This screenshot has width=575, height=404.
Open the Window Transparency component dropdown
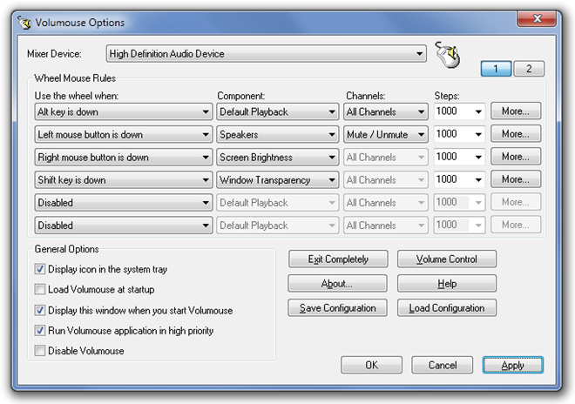pyautogui.click(x=278, y=180)
